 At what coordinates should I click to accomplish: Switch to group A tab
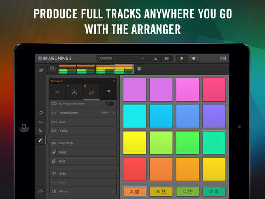pyautogui.click(x=135, y=192)
